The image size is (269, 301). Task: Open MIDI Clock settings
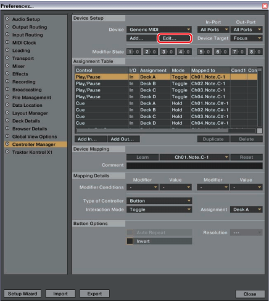click(24, 43)
